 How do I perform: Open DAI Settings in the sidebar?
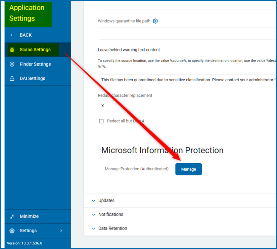click(38, 78)
